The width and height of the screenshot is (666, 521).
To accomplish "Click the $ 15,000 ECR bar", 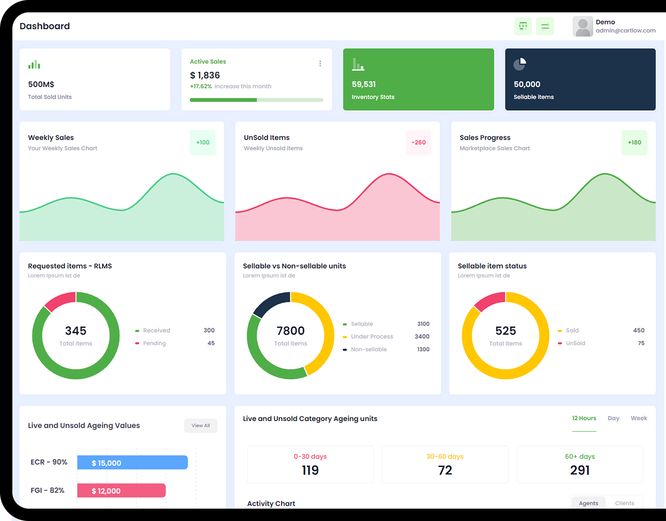I will pos(132,463).
